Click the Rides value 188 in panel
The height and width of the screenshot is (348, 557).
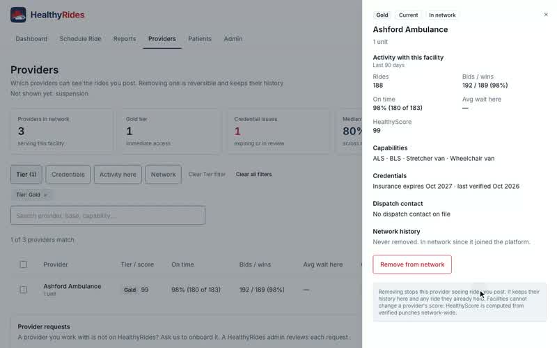[x=378, y=86]
